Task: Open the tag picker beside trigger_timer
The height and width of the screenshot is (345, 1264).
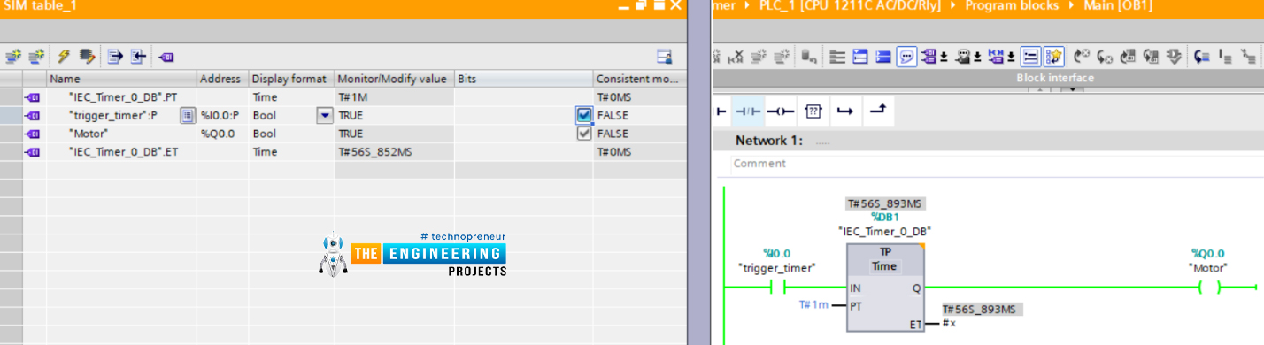Action: [188, 115]
